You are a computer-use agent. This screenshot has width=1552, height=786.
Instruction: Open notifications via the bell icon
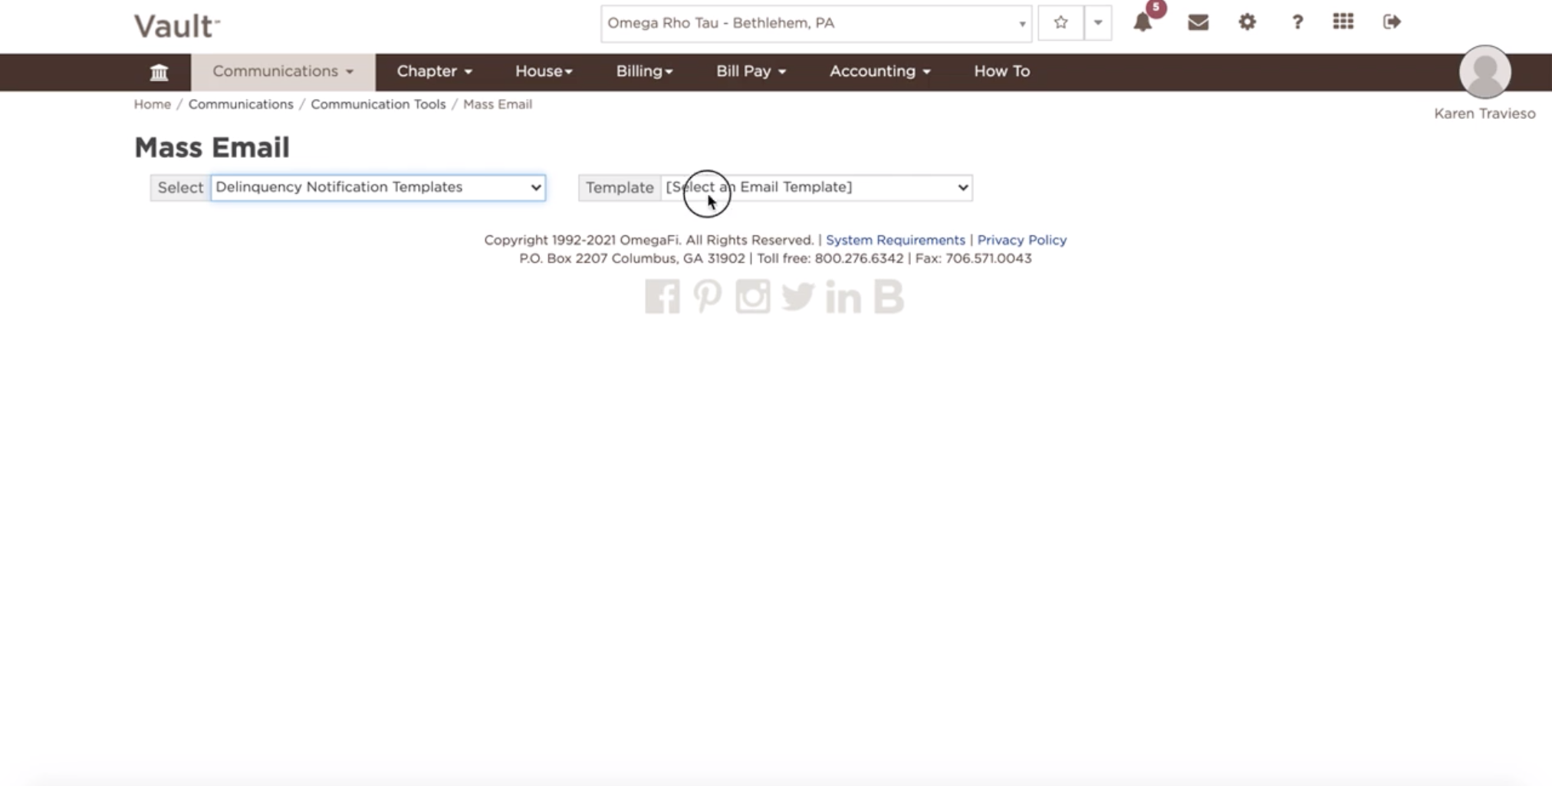[1144, 22]
